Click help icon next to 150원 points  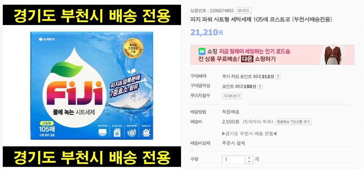click(x=260, y=86)
